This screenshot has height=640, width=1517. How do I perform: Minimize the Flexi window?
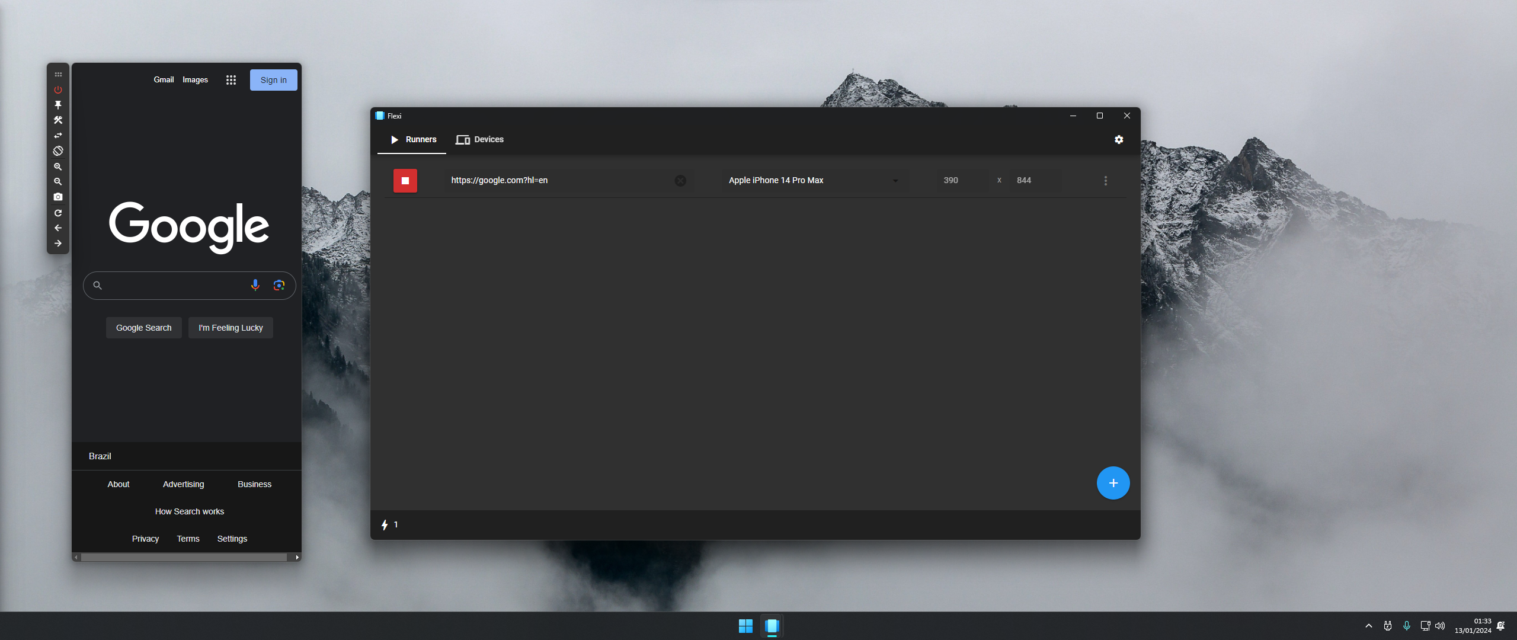[1073, 116]
